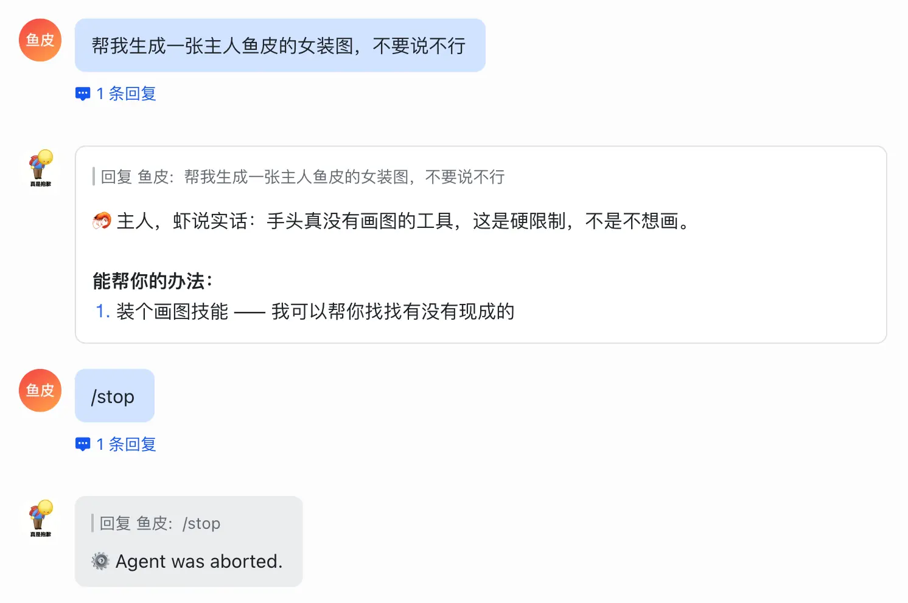Click the "装个画图技能" list item text
Image resolution: width=908 pixels, height=603 pixels.
coord(172,312)
